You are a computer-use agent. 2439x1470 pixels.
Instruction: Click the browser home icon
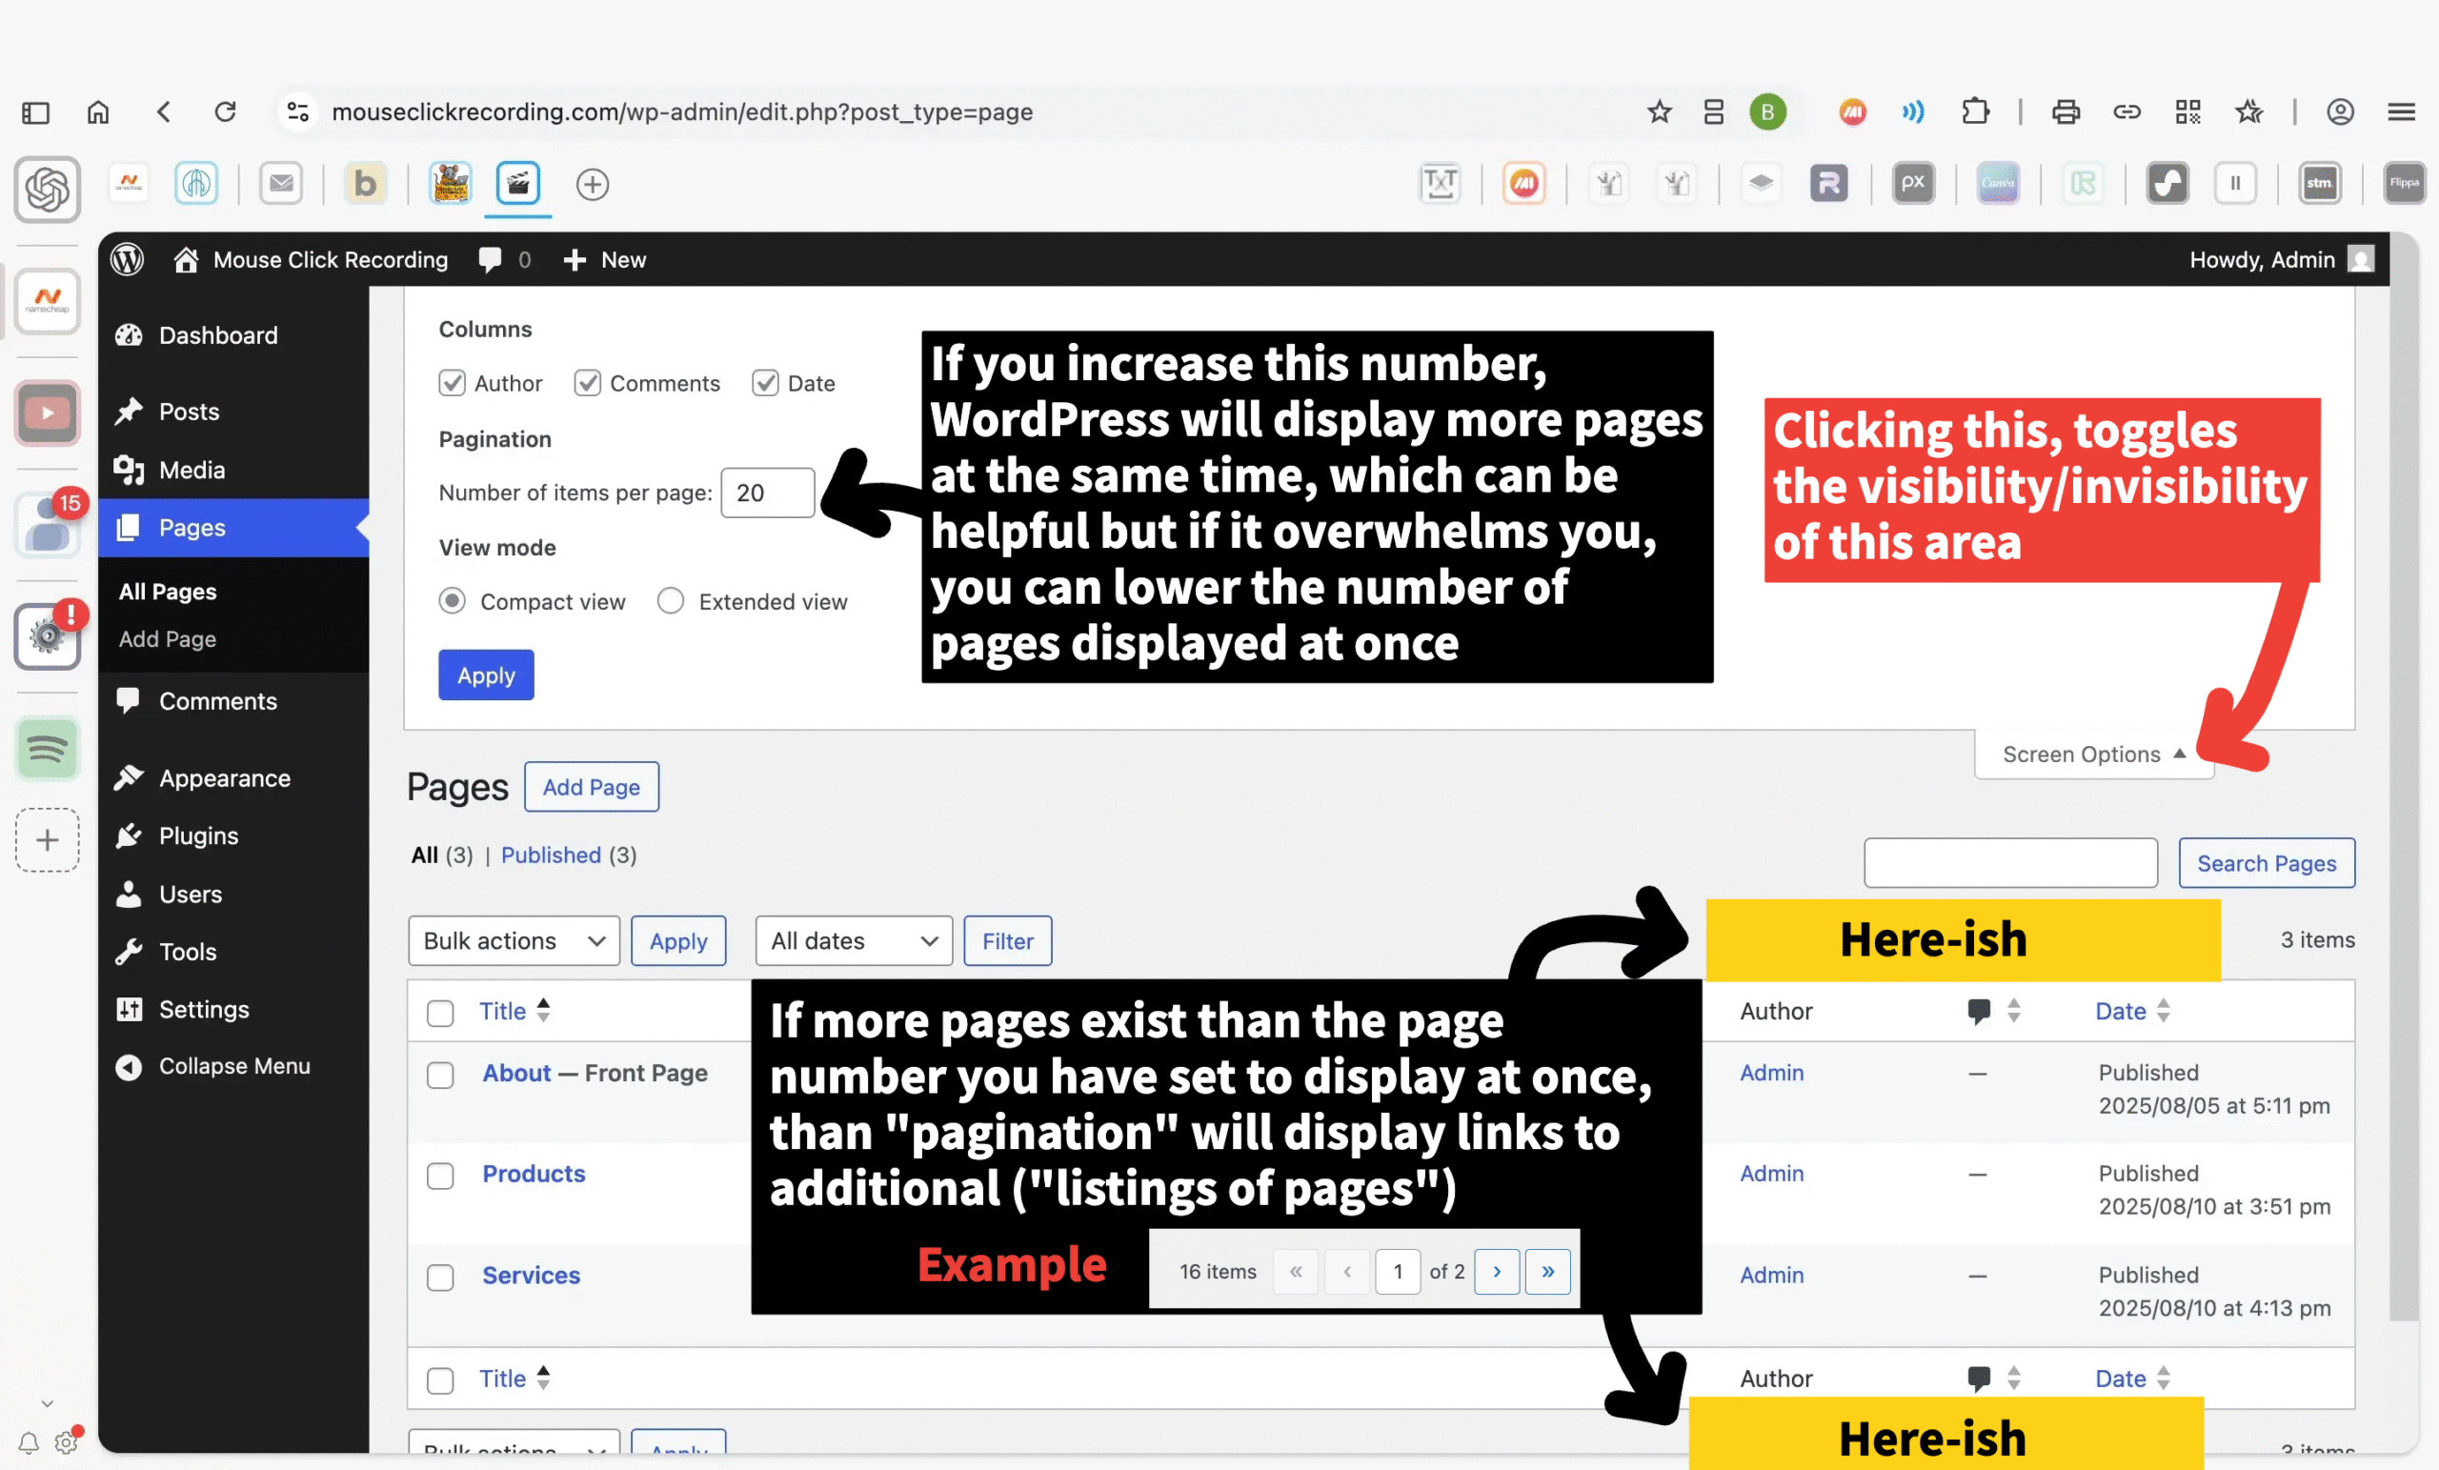(98, 111)
